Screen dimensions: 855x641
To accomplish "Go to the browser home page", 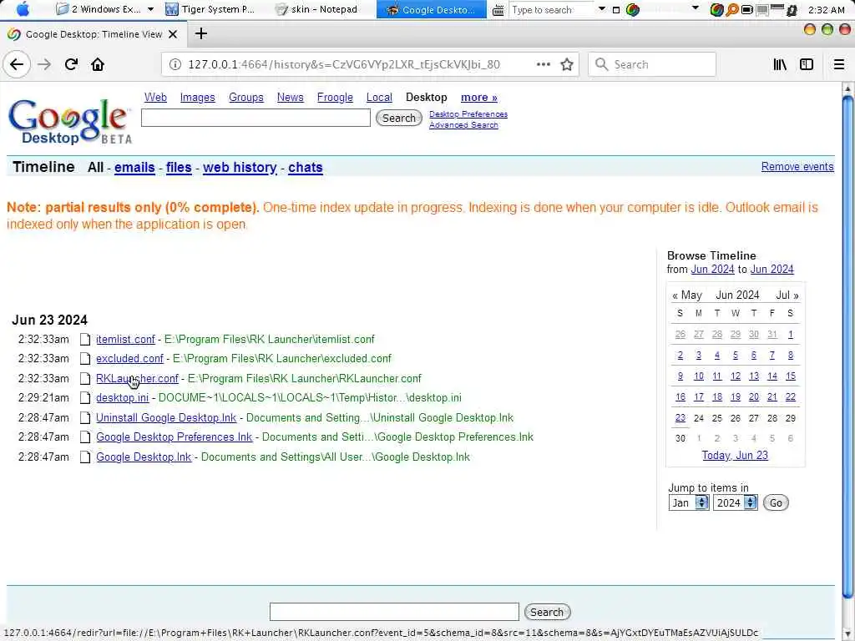I will 98,64.
